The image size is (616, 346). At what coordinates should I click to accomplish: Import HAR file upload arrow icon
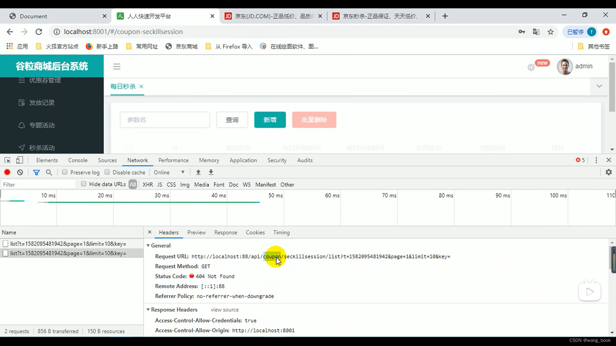pyautogui.click(x=198, y=172)
